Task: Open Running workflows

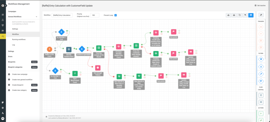Action: coord(19,40)
